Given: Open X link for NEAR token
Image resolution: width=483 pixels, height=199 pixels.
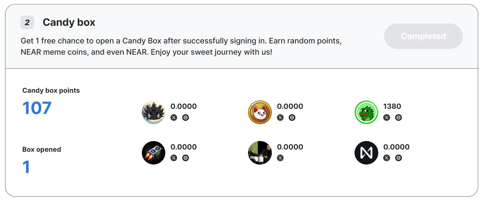Looking at the screenshot, I should coord(387,158).
